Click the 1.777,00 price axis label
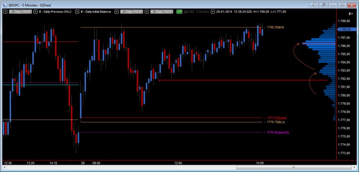 [343, 120]
